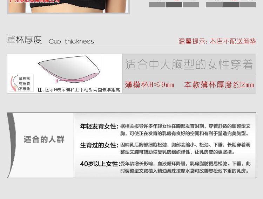The height and width of the screenshot is (199, 263).
Task: Click the 注：图示H表示模杯 note text
Action: point(79,90)
